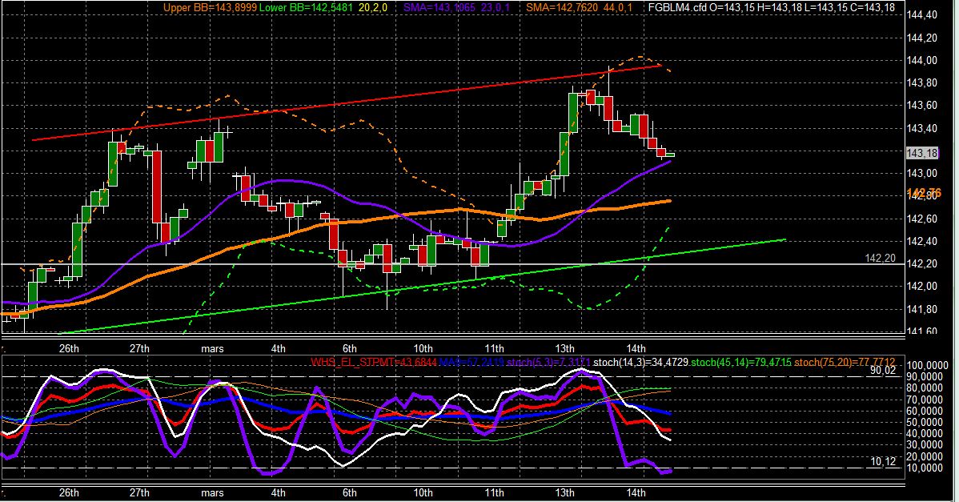Click the 10th date on bottom stochastic axis
The height and width of the screenshot is (502, 959).
pyautogui.click(x=423, y=493)
